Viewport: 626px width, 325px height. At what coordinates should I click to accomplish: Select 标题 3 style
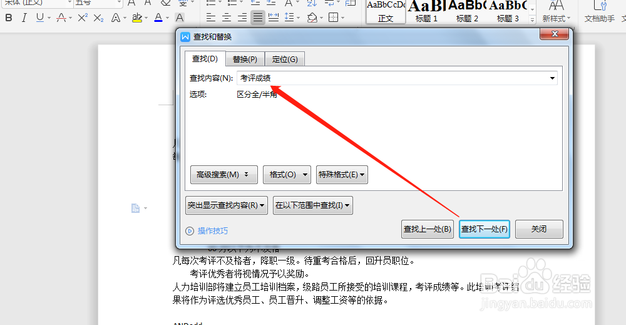tap(508, 12)
